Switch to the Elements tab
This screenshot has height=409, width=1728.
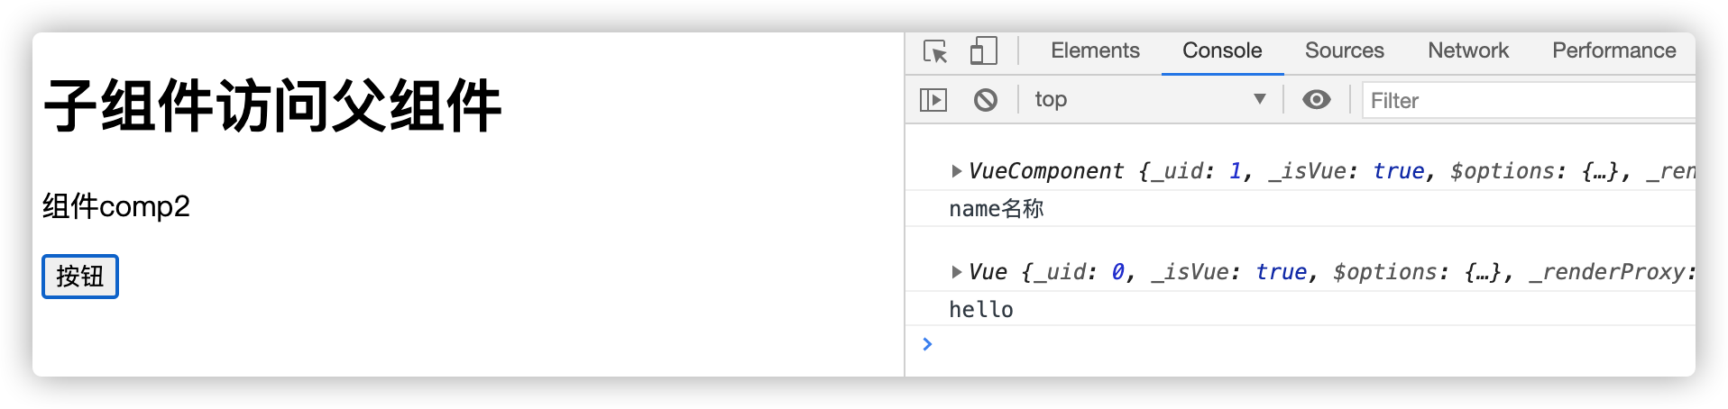tap(1095, 51)
